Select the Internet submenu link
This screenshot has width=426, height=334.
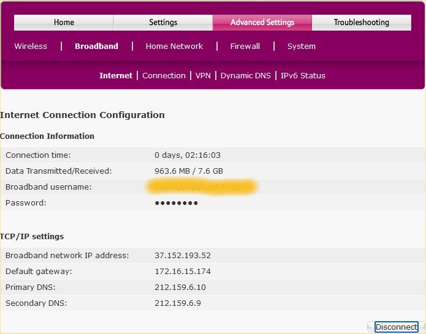click(x=116, y=76)
